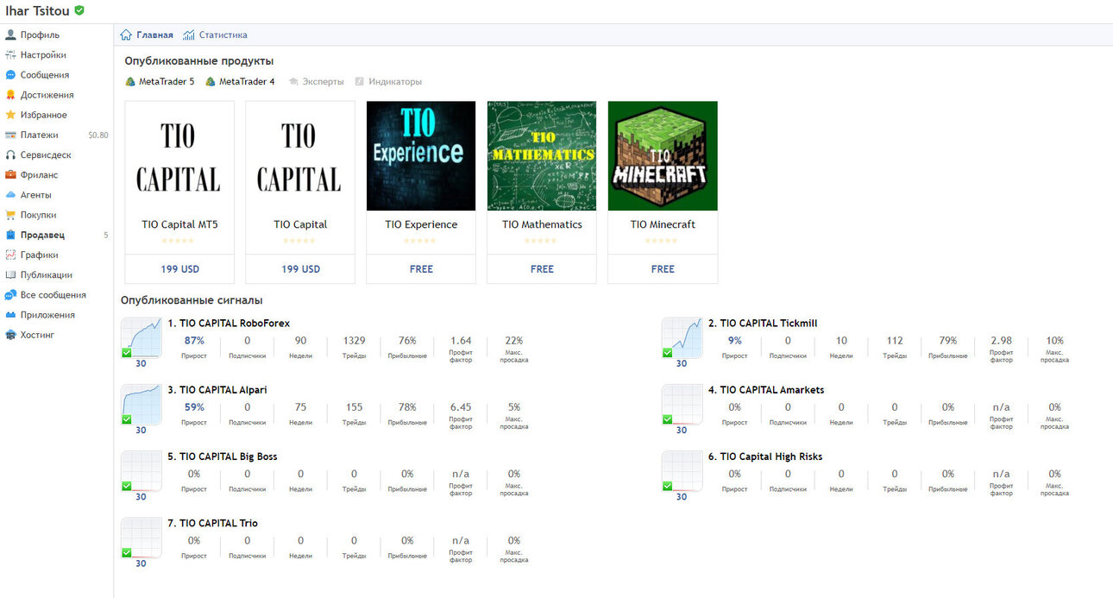Image resolution: width=1113 pixels, height=598 pixels.
Task: Open signal TIO CAPITAL Big Boss
Action: [x=223, y=456]
